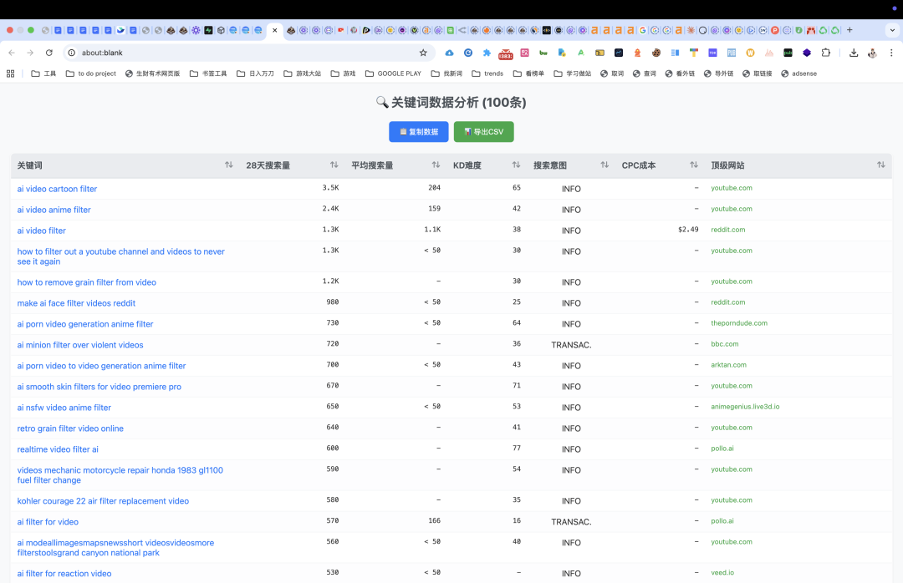
Task: Open the 'ai filter for video' keyword link
Action: click(x=48, y=521)
